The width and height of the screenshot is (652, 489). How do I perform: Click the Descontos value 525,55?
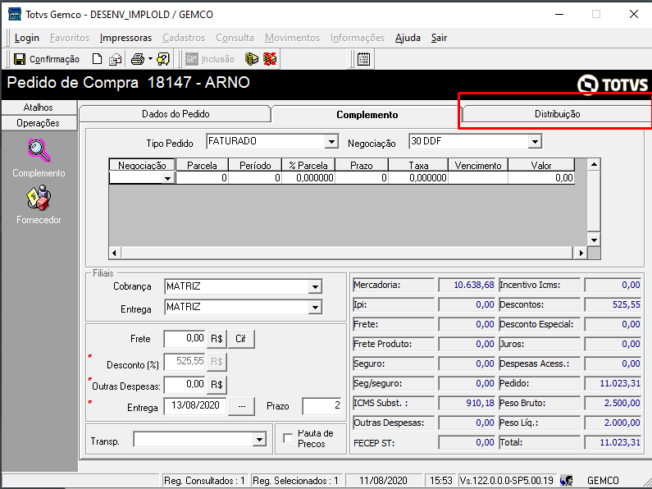(x=613, y=304)
